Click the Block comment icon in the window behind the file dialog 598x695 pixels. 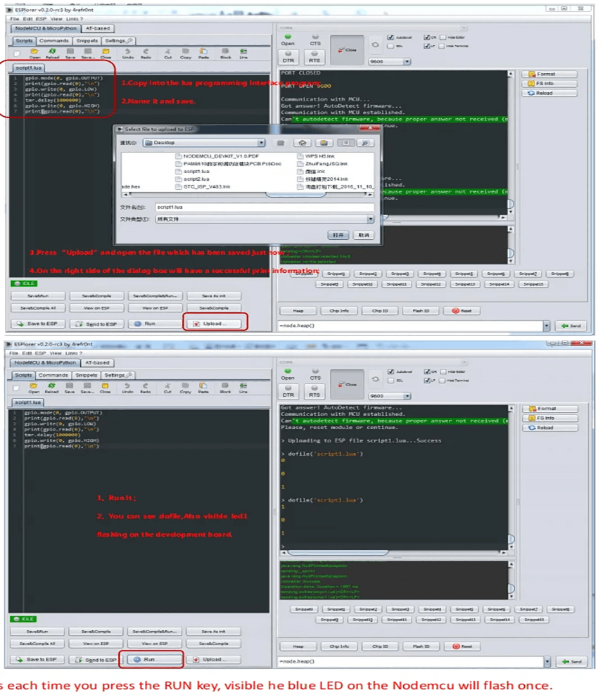(x=226, y=51)
